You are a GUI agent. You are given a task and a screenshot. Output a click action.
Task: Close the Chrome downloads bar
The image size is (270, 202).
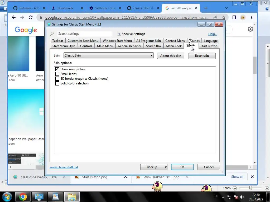[x=252, y=177]
